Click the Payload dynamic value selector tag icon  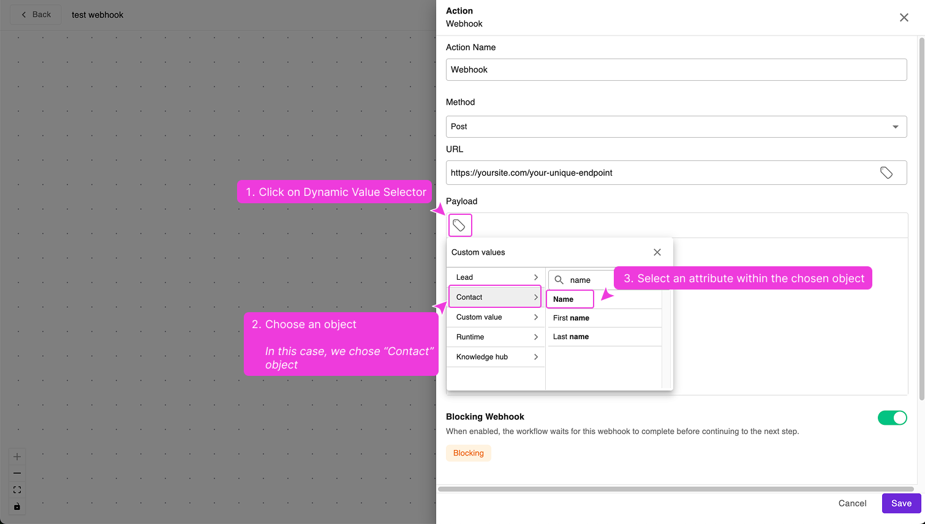(x=460, y=225)
